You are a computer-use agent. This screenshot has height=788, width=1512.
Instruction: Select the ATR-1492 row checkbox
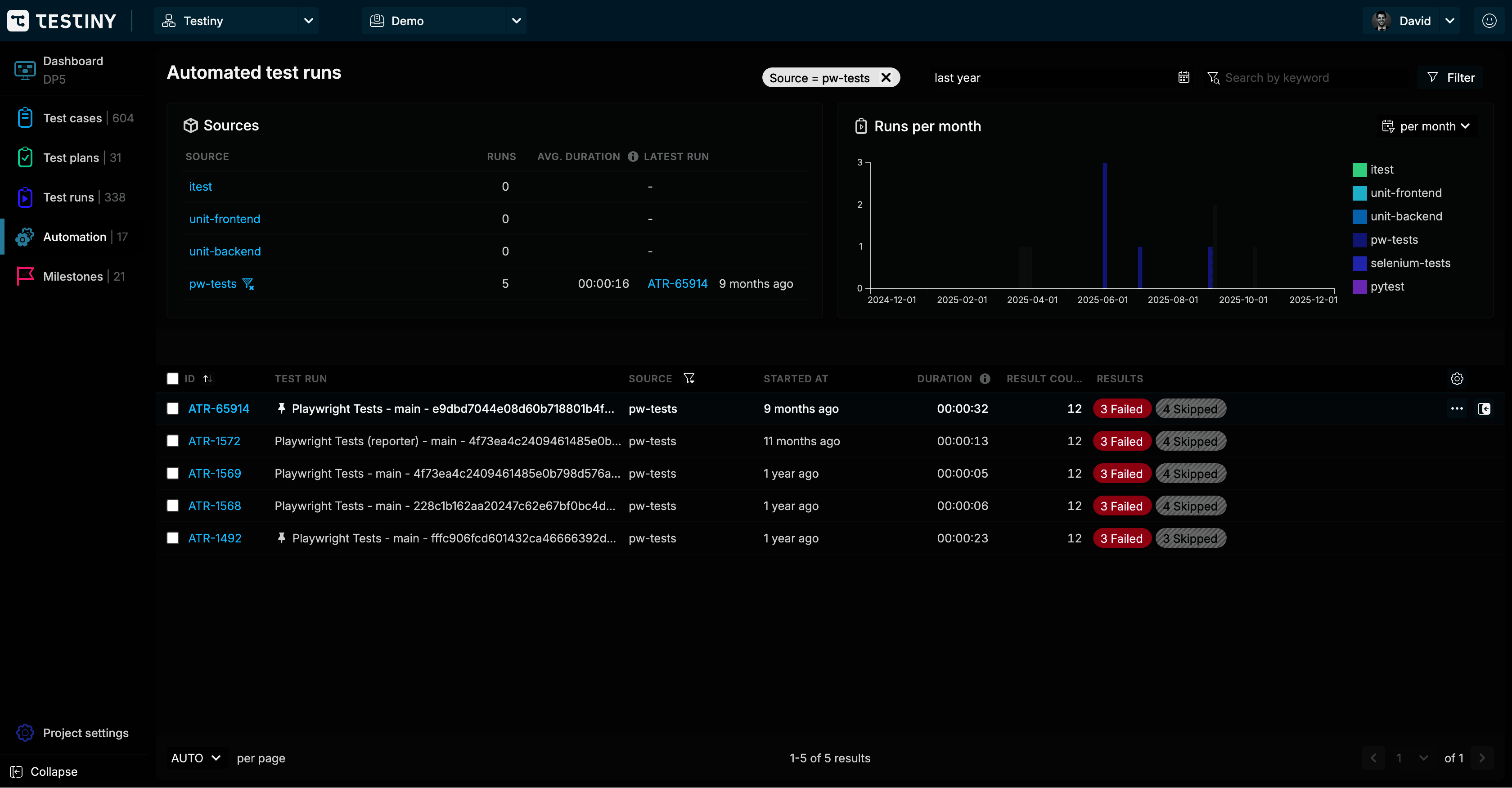coord(172,538)
